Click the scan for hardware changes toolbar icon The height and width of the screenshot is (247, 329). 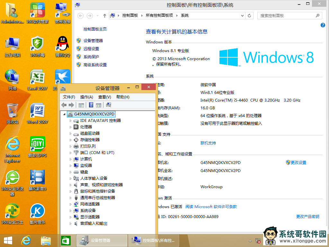pyautogui.click(x=109, y=105)
